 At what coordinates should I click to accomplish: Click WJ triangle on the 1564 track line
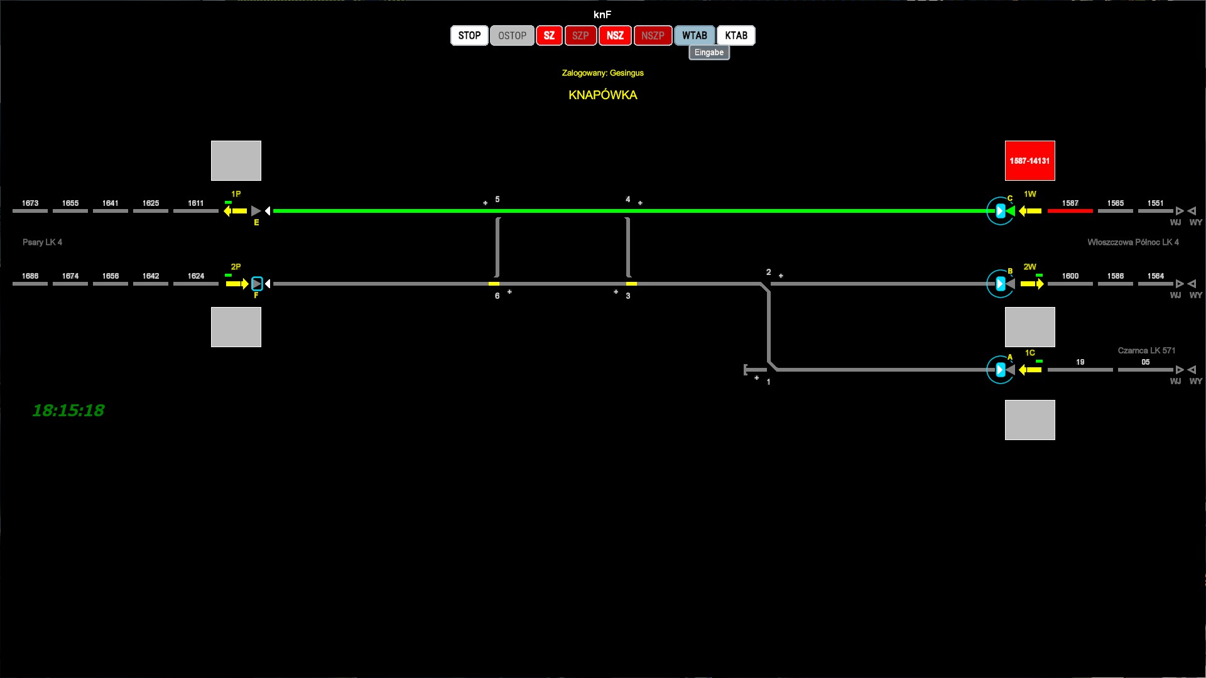pos(1180,284)
